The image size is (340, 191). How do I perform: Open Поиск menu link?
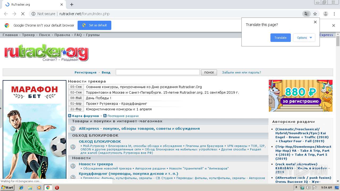pyautogui.click(x=45, y=35)
